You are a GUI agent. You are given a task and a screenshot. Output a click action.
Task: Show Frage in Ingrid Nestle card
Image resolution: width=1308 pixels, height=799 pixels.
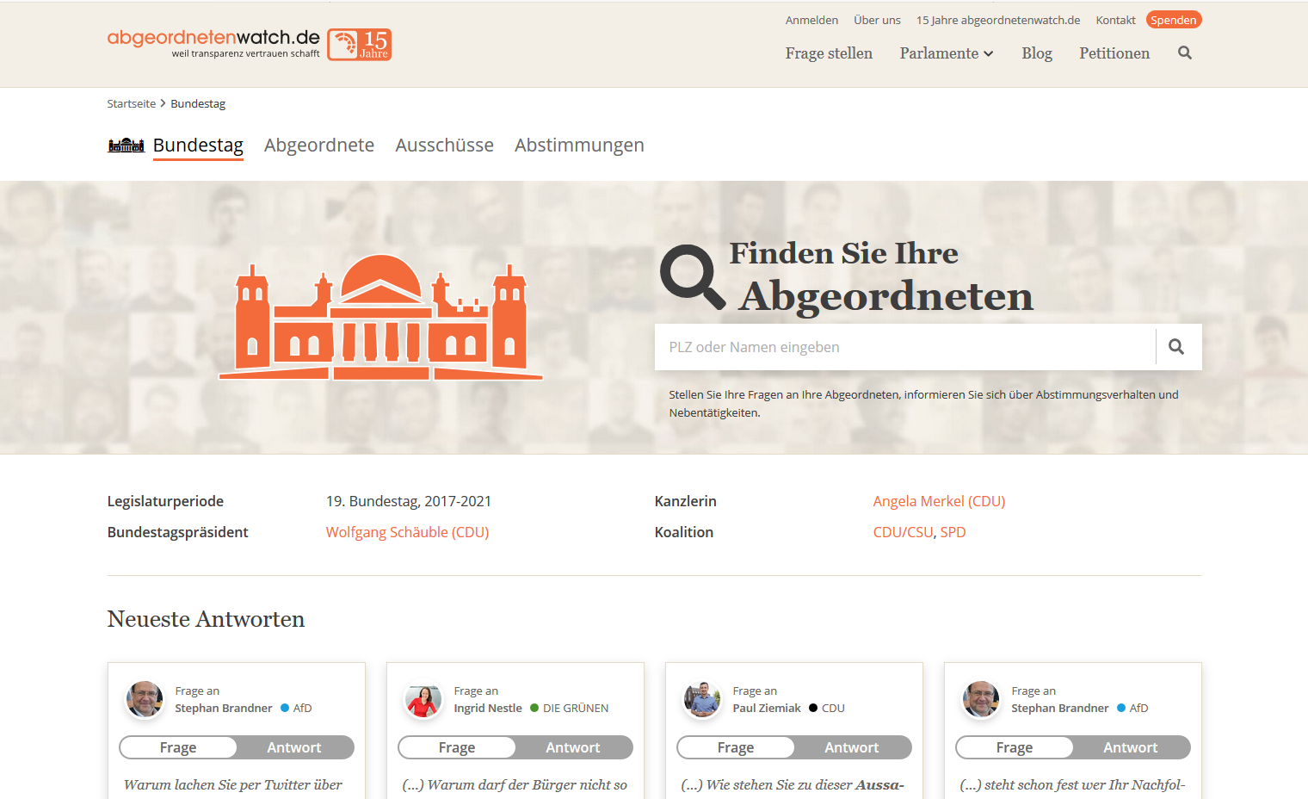pyautogui.click(x=457, y=747)
